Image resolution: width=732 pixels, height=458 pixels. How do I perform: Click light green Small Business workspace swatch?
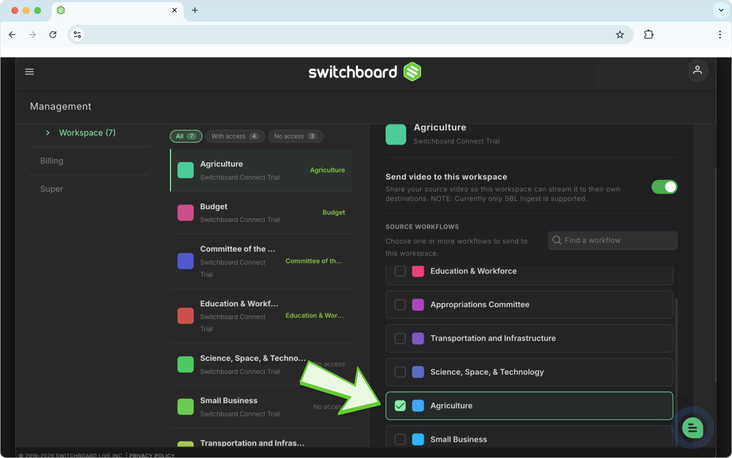185,407
